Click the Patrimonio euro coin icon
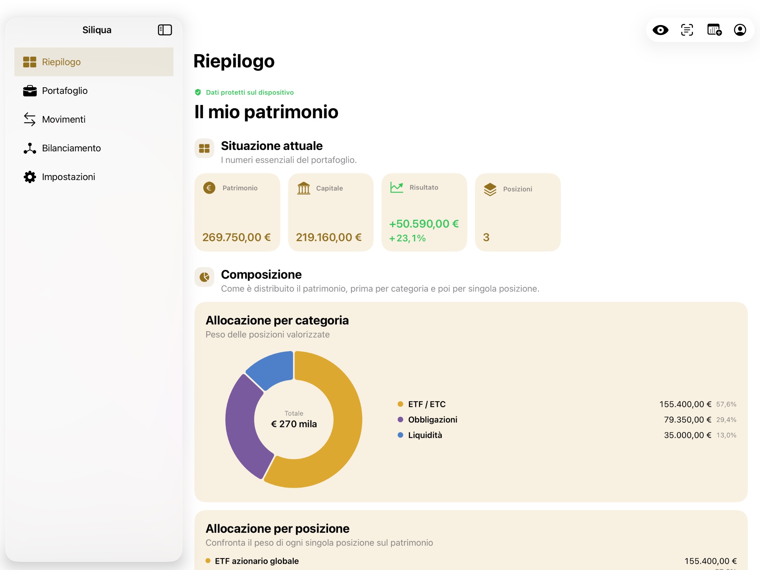The width and height of the screenshot is (760, 570). (x=209, y=188)
